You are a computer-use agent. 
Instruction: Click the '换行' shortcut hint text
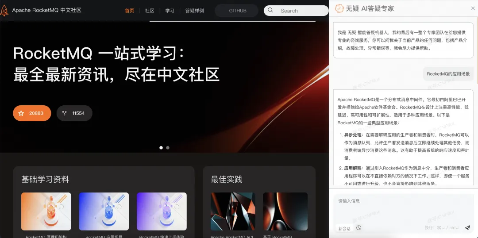428,228
